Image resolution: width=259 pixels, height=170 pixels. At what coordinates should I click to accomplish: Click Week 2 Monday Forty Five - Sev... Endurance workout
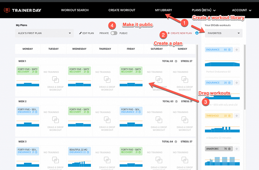pyautogui.click(x=28, y=111)
